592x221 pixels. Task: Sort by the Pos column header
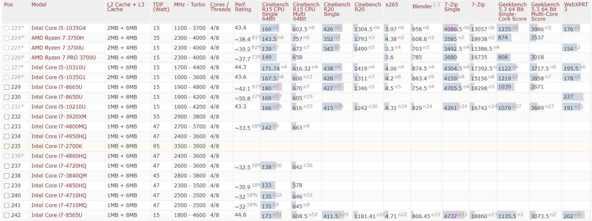[x=8, y=4]
